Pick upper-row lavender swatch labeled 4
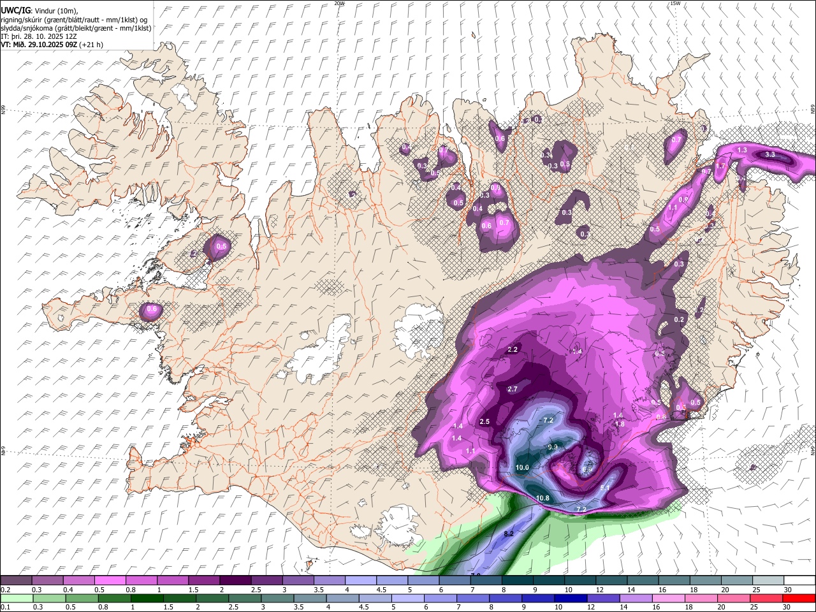The width and height of the screenshot is (816, 612). 361,581
